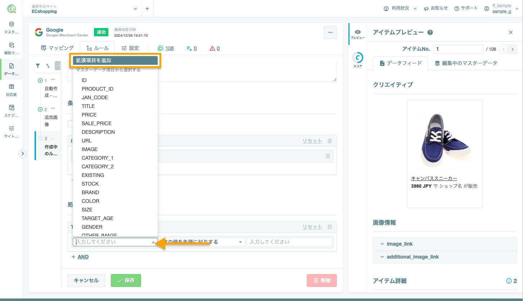Screen dimensions: 523x301
Task: Click the filter funnel icon
Action: (38, 66)
